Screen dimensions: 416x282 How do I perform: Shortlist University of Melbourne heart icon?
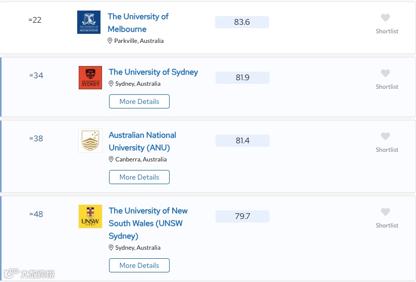pos(385,18)
